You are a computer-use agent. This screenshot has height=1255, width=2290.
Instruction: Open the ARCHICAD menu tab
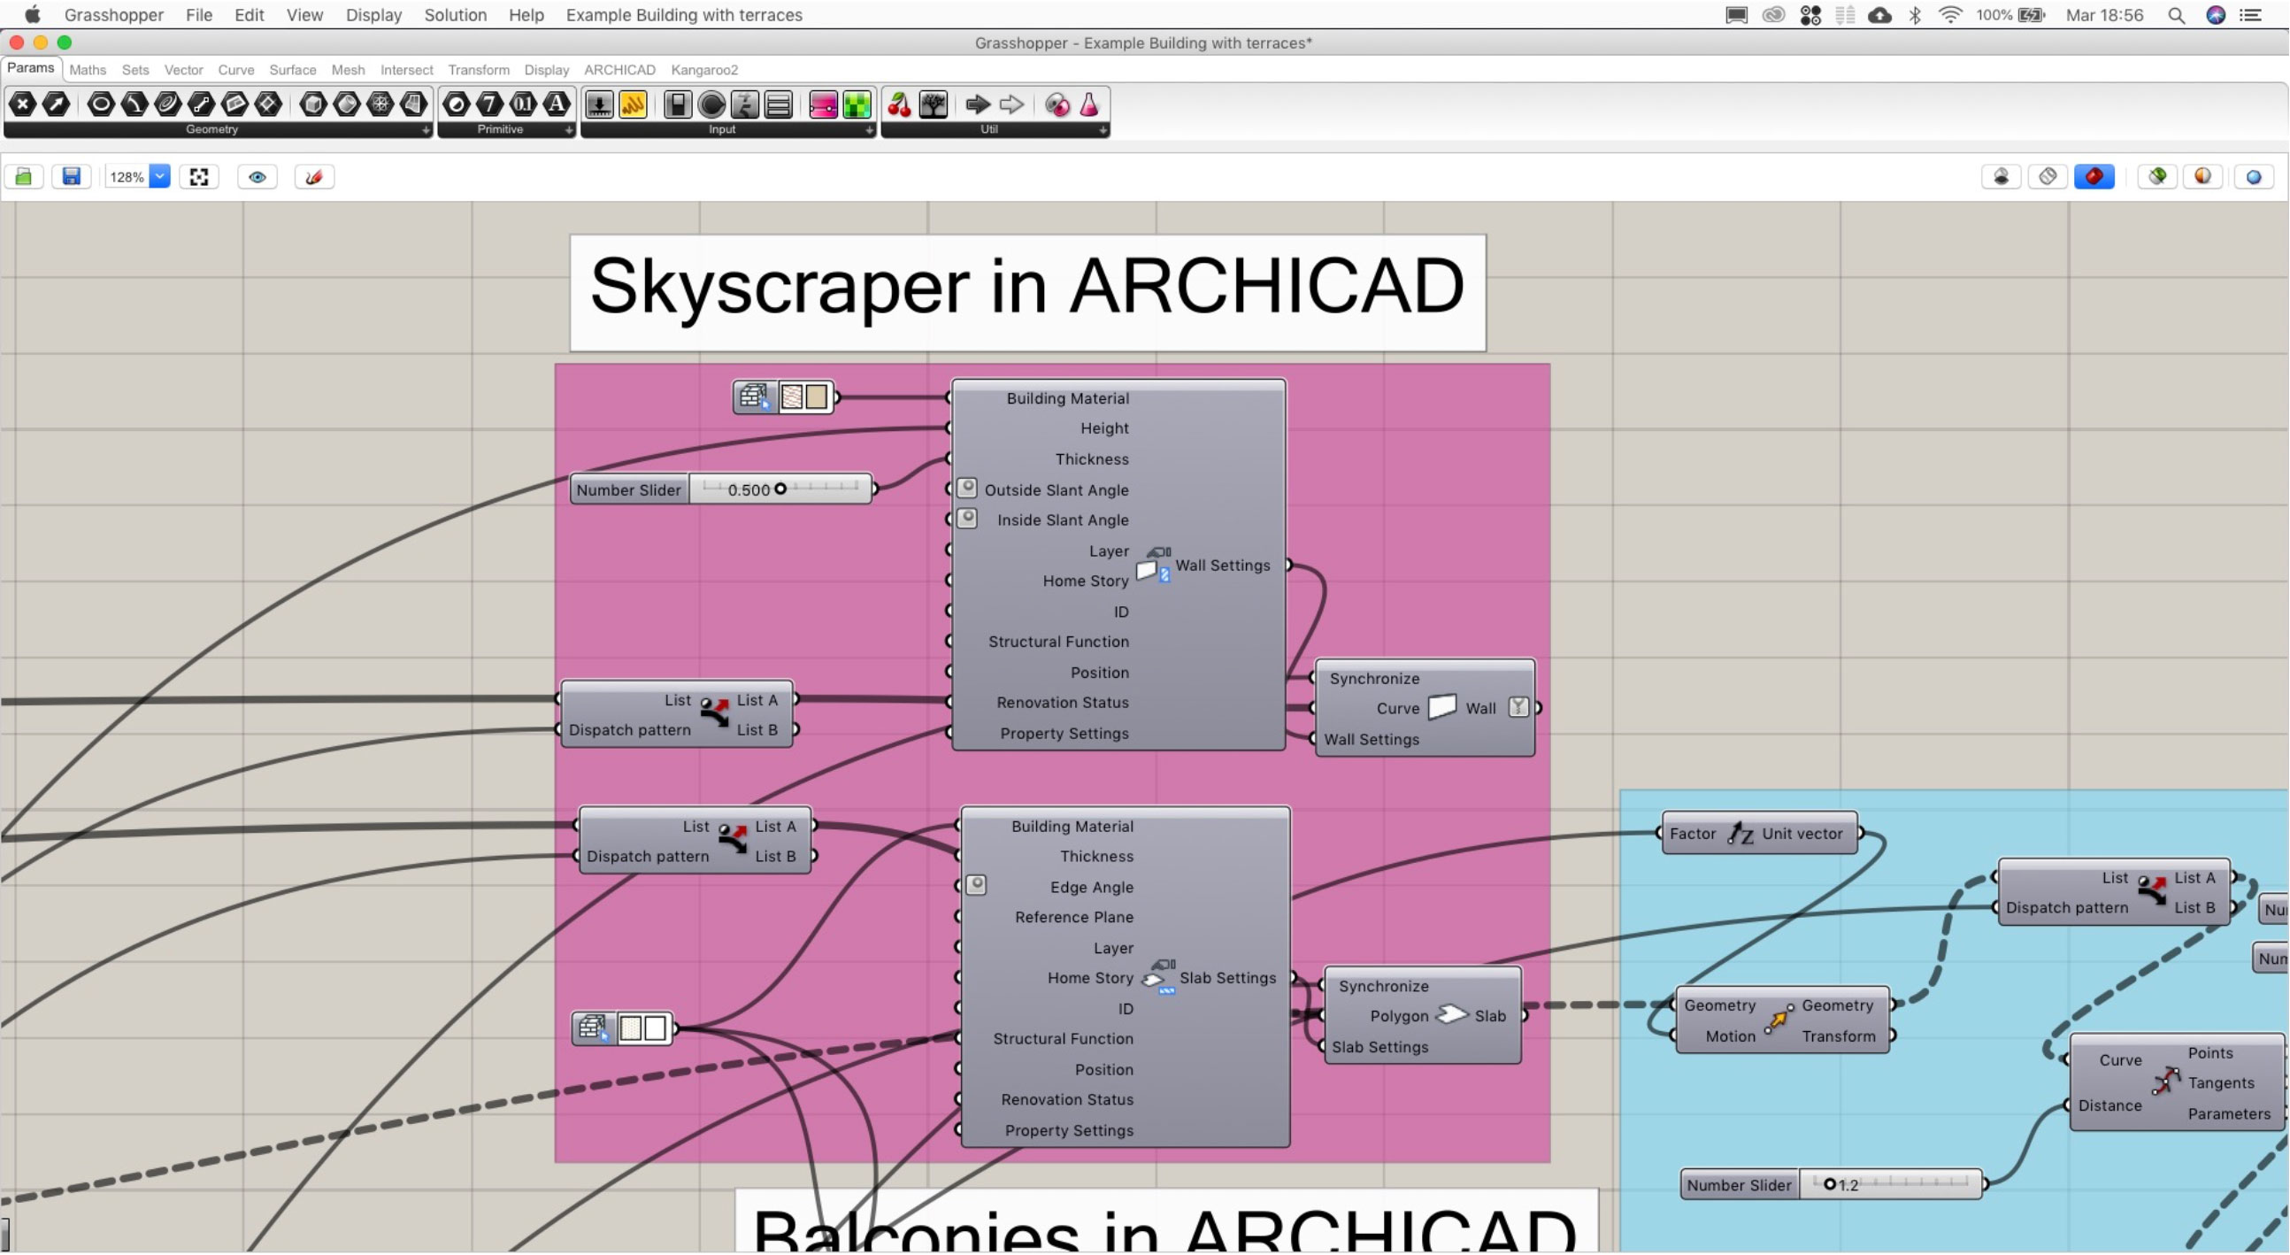click(x=619, y=69)
